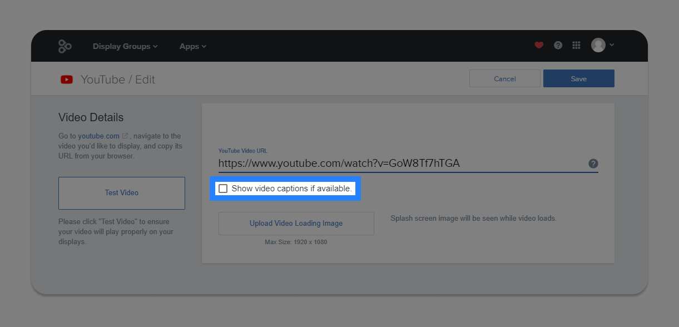Click the Splash screen image description text

[x=474, y=219]
